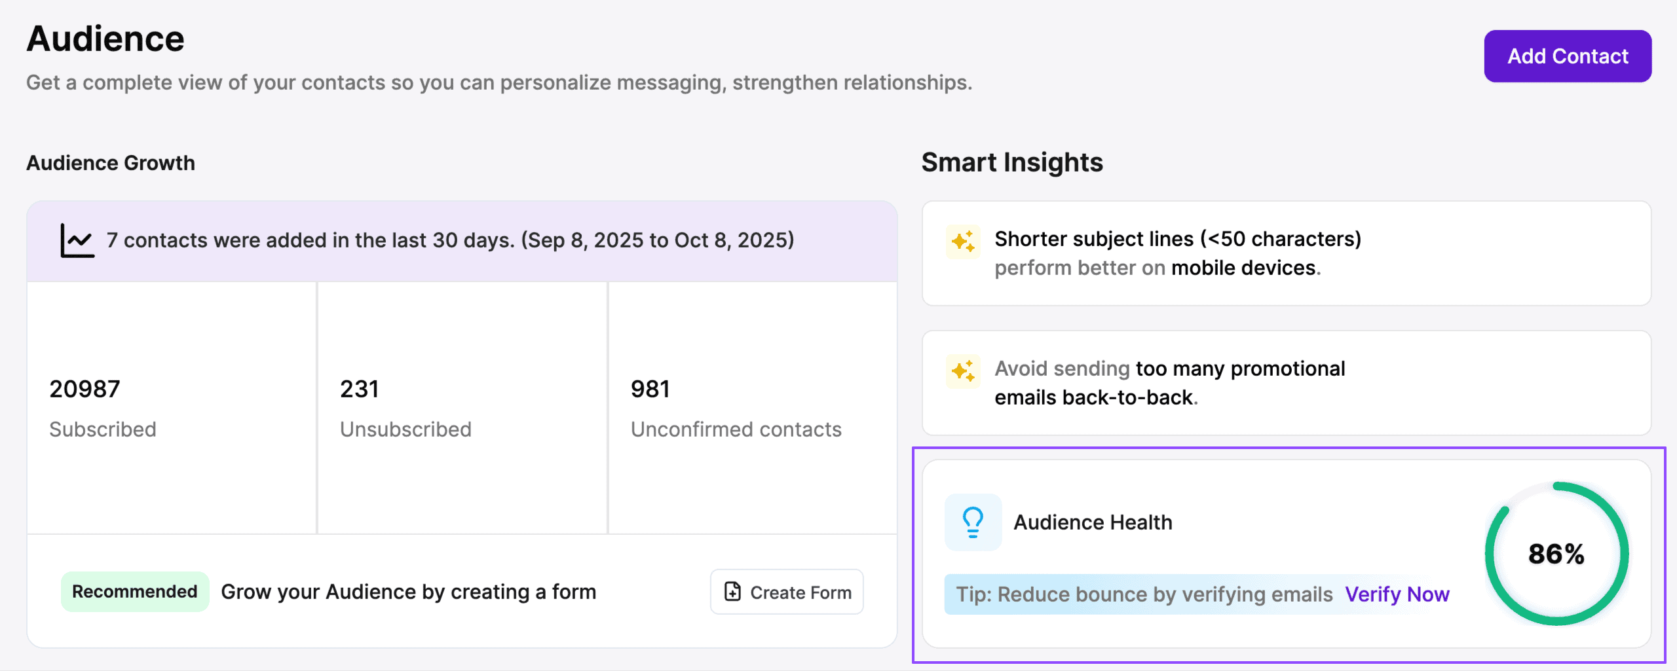The height and width of the screenshot is (671, 1677).
Task: Click the line chart growth icon
Action: [77, 240]
